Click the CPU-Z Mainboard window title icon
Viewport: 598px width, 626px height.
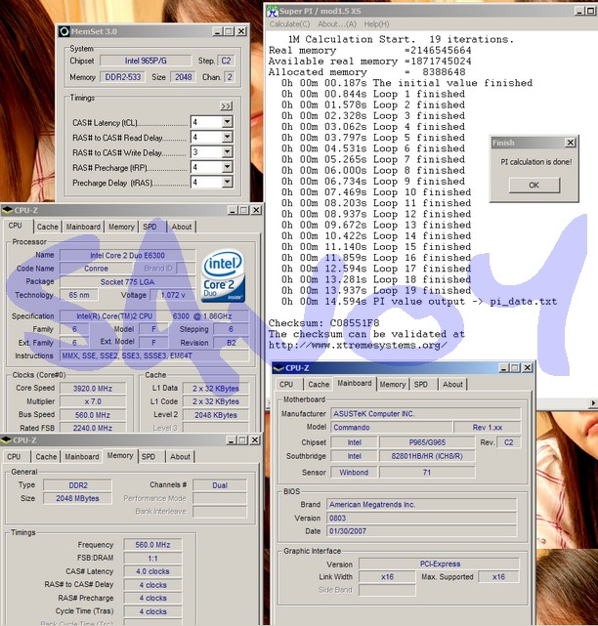click(x=278, y=368)
